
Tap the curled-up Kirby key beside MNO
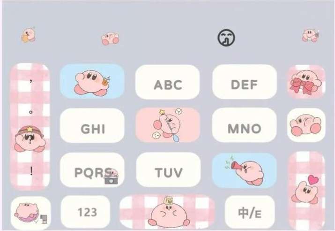(x=306, y=125)
